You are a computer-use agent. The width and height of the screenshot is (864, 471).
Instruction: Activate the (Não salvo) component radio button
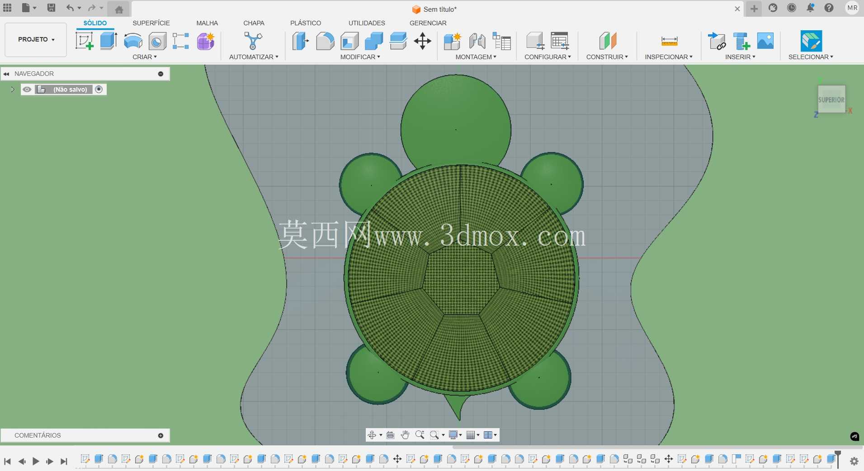coord(99,89)
